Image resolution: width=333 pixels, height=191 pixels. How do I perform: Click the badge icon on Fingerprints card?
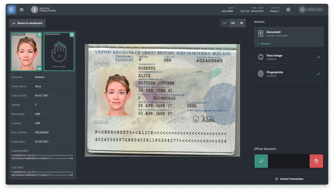pyautogui.click(x=71, y=35)
